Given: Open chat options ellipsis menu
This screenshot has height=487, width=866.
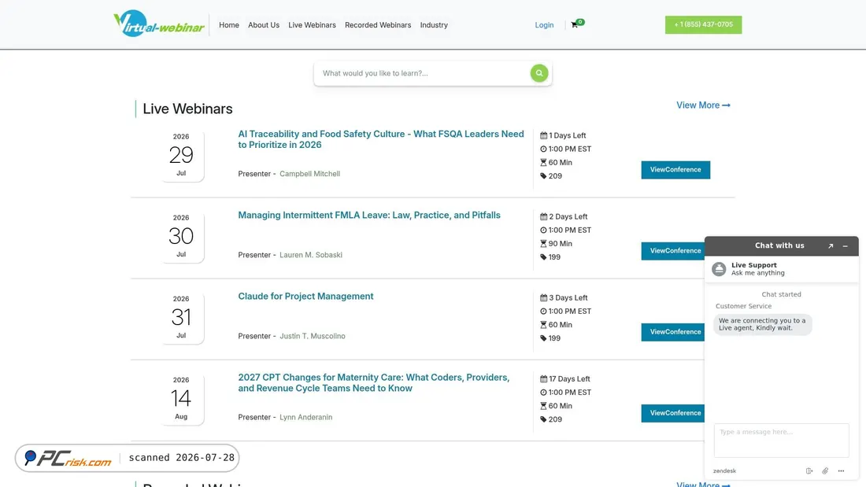Looking at the screenshot, I should [841, 471].
